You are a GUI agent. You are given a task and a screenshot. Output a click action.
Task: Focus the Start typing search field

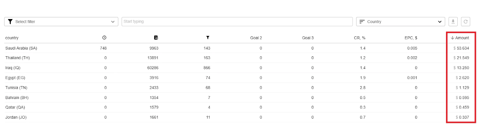point(237,21)
